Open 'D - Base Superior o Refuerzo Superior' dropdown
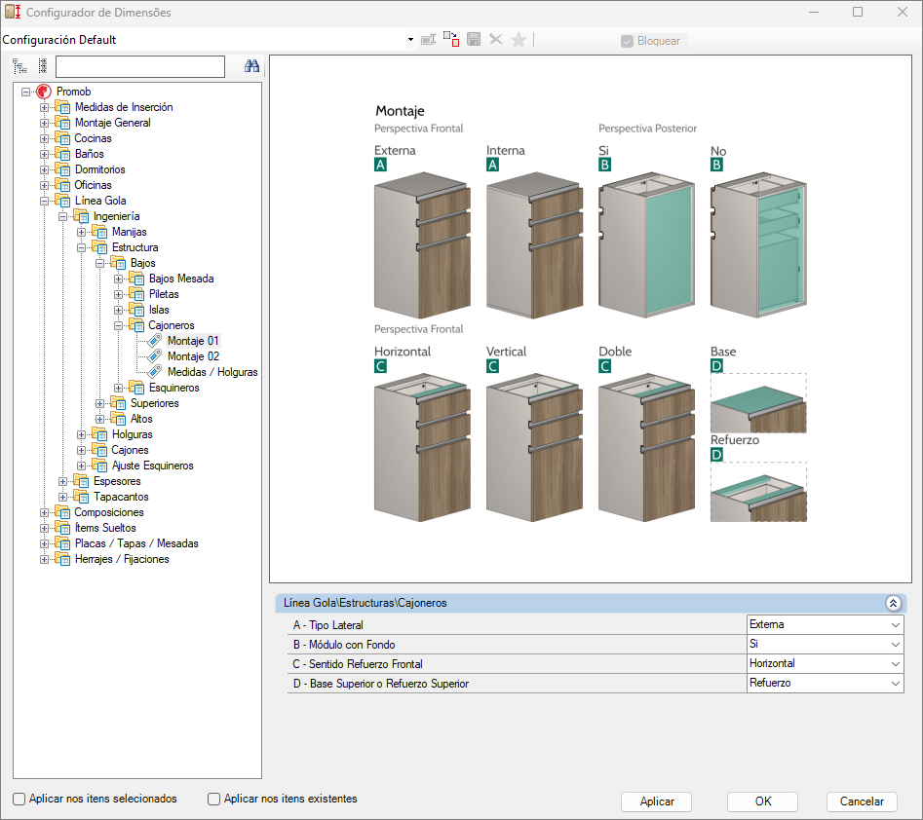Image resolution: width=923 pixels, height=820 pixels. 895,684
